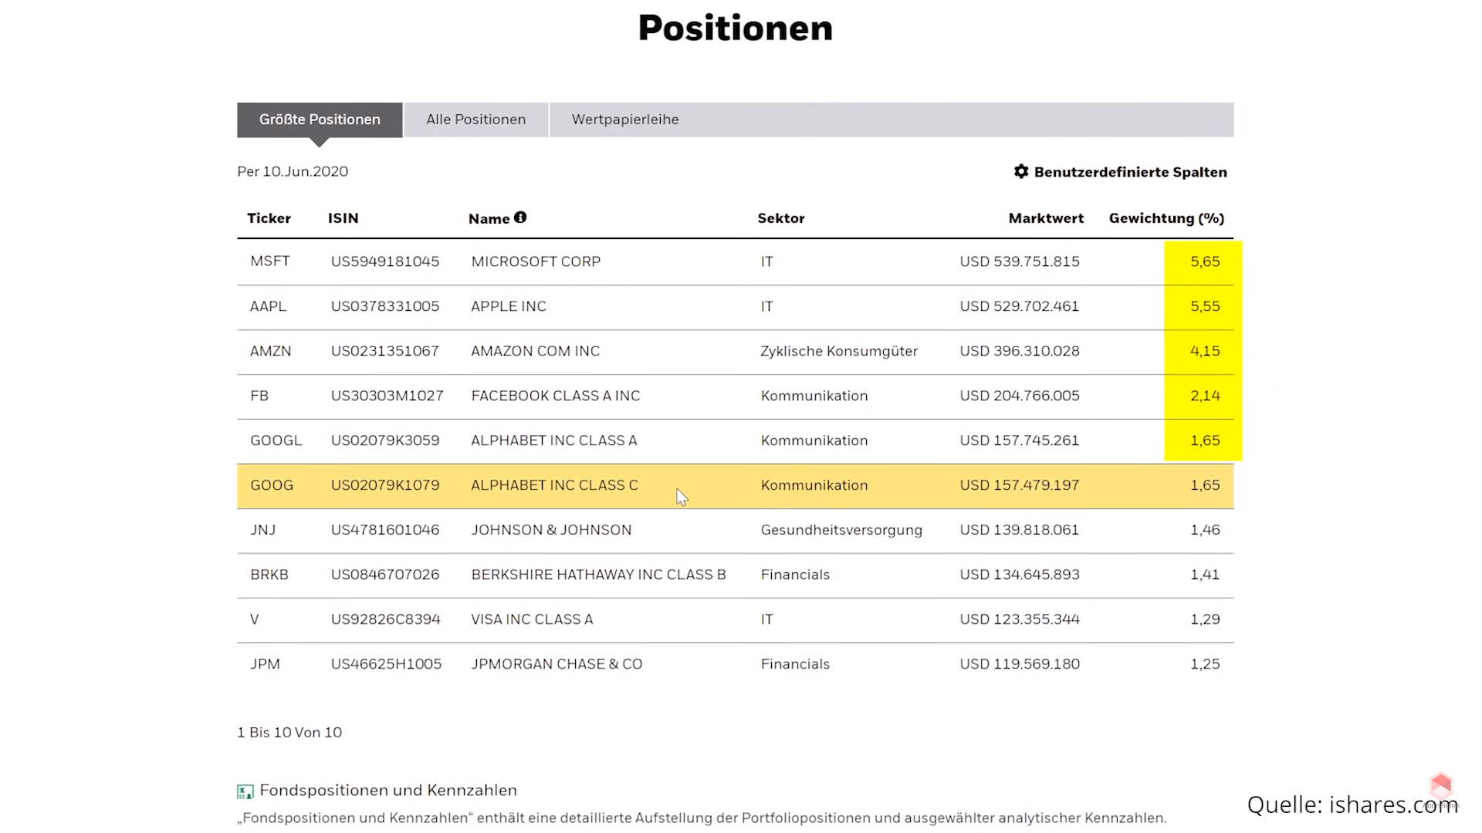Click the MICROSOFT CORP row
1482x833 pixels.
tap(536, 261)
